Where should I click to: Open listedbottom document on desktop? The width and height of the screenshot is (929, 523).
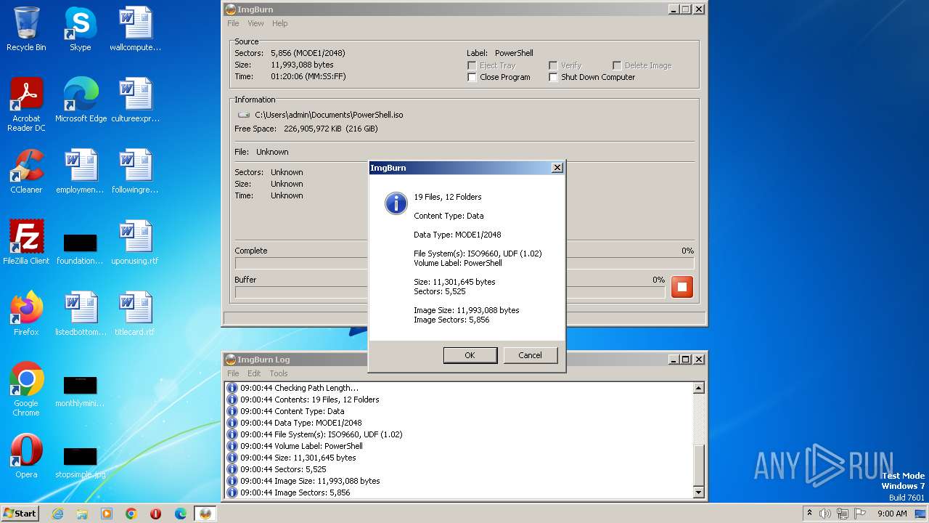click(80, 314)
